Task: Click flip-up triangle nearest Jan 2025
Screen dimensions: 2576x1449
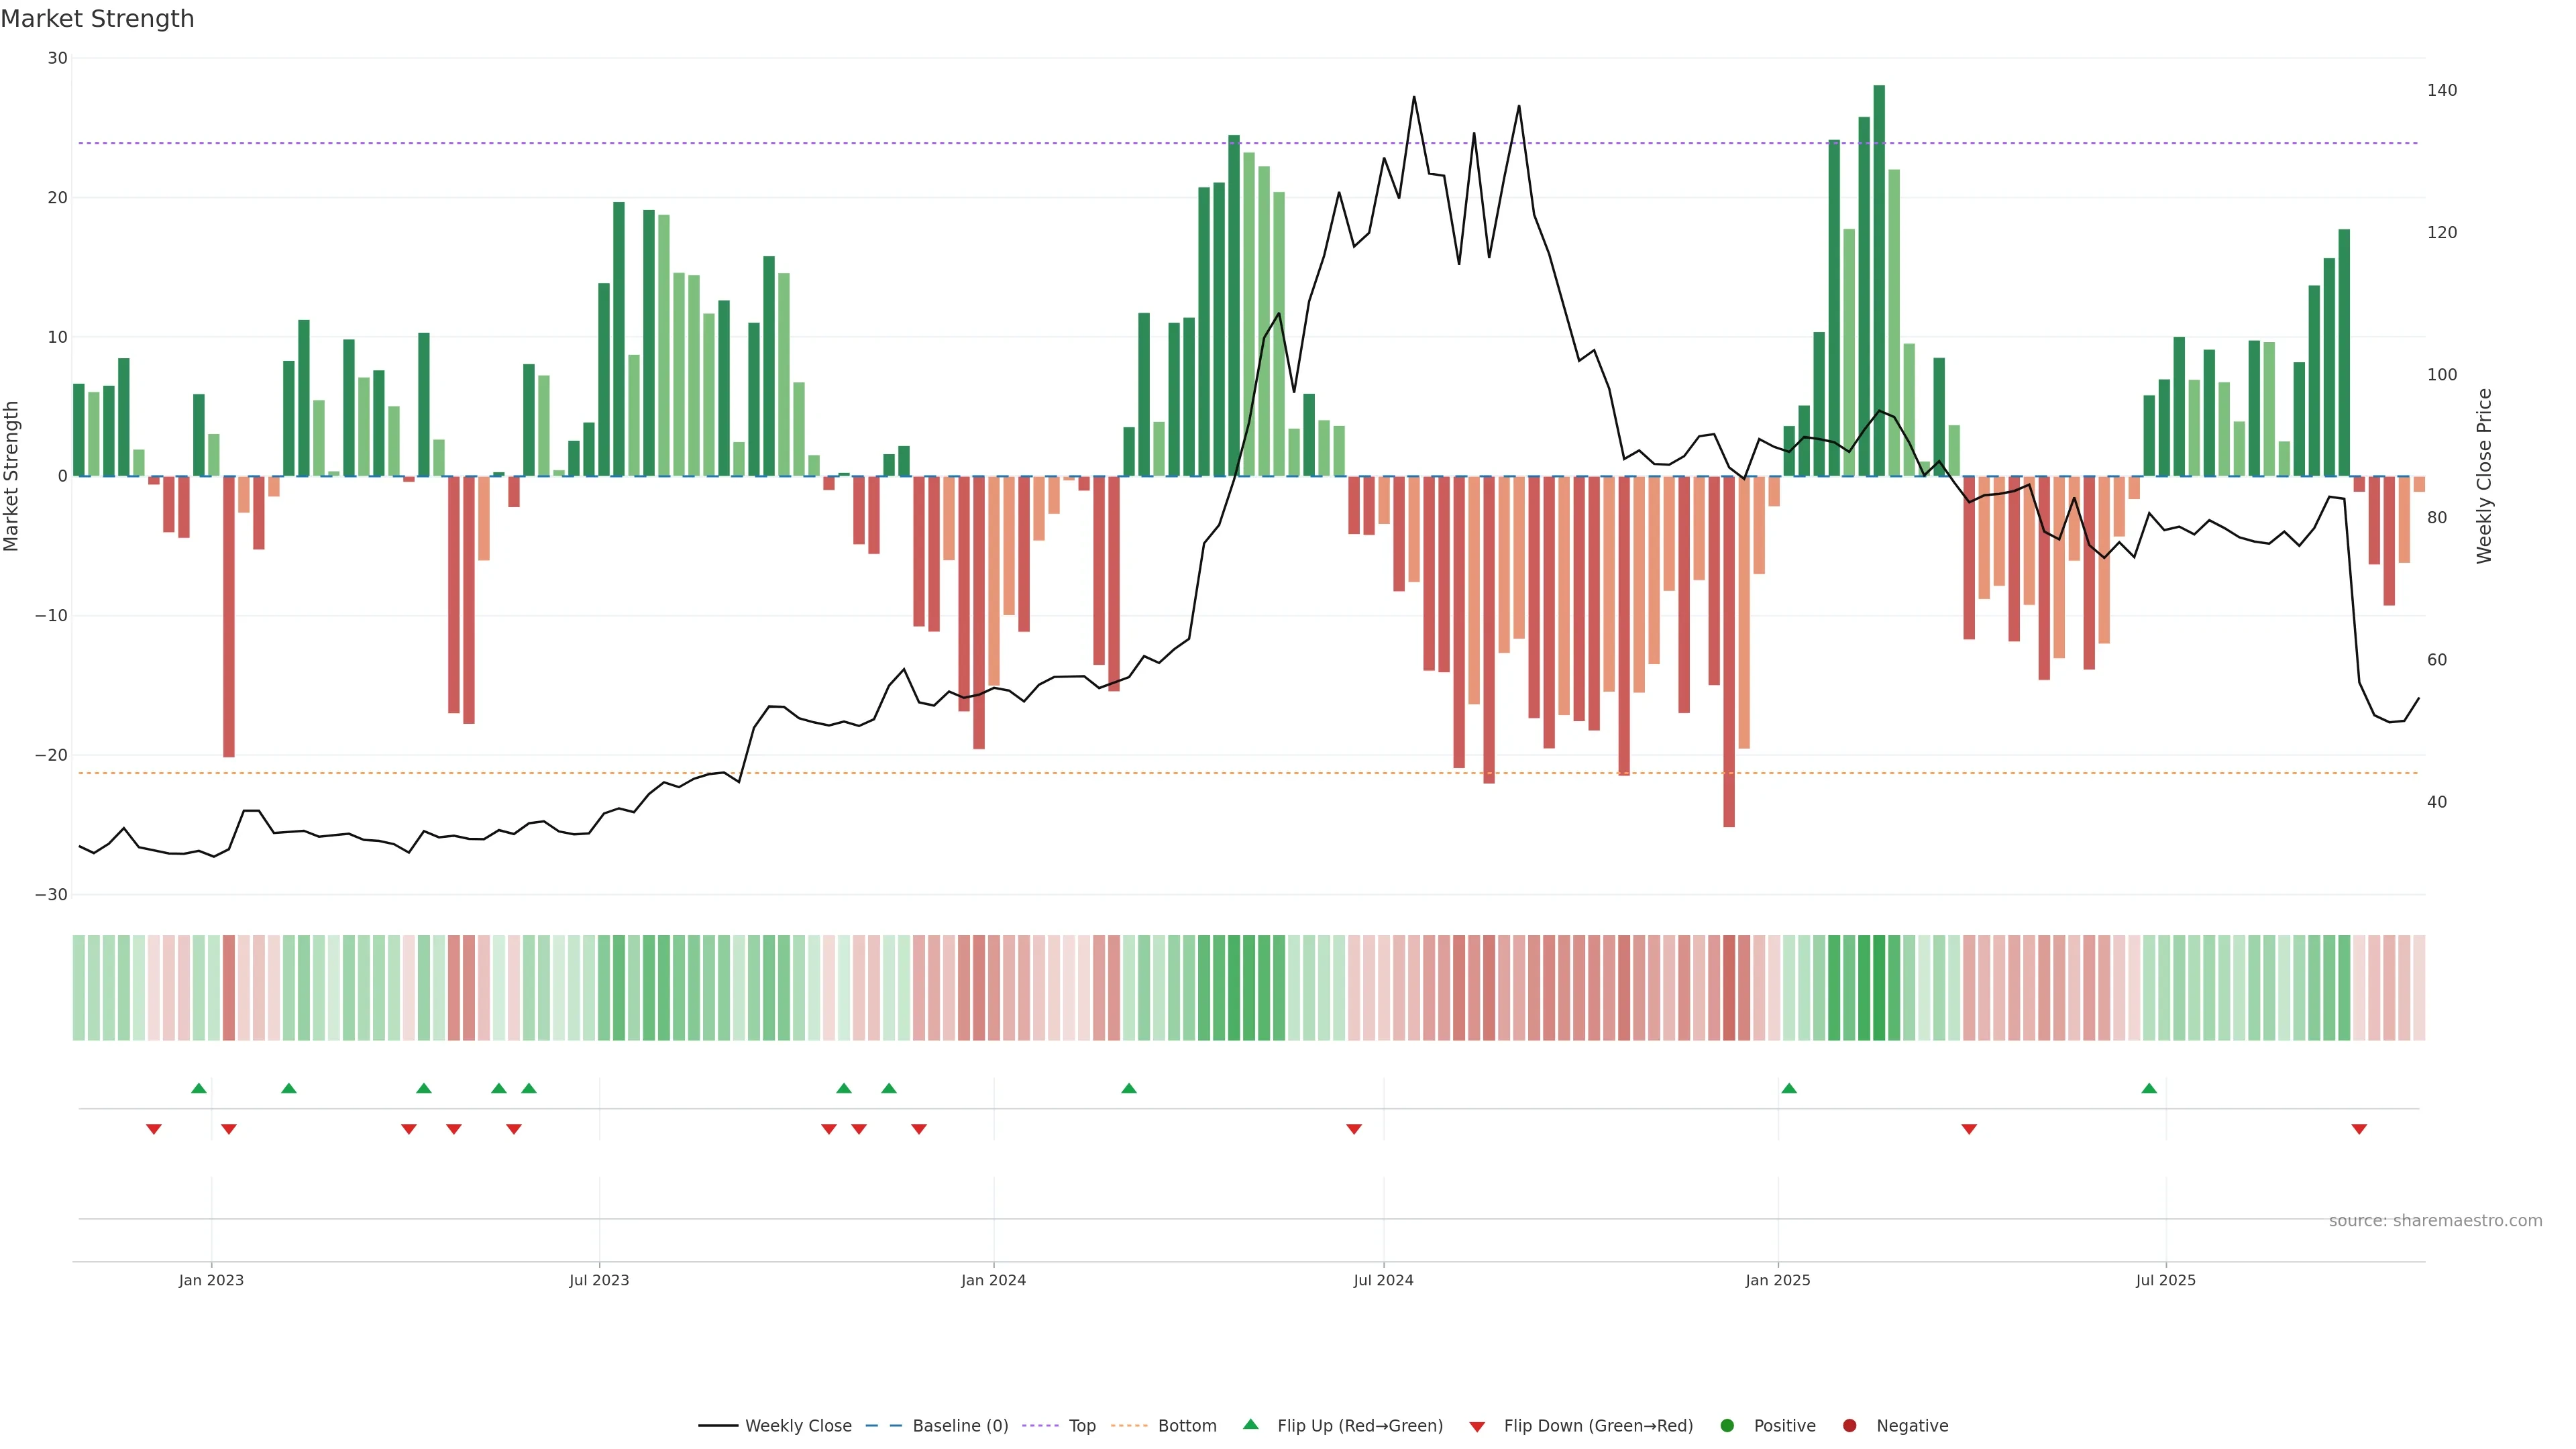Action: pos(1789,1088)
